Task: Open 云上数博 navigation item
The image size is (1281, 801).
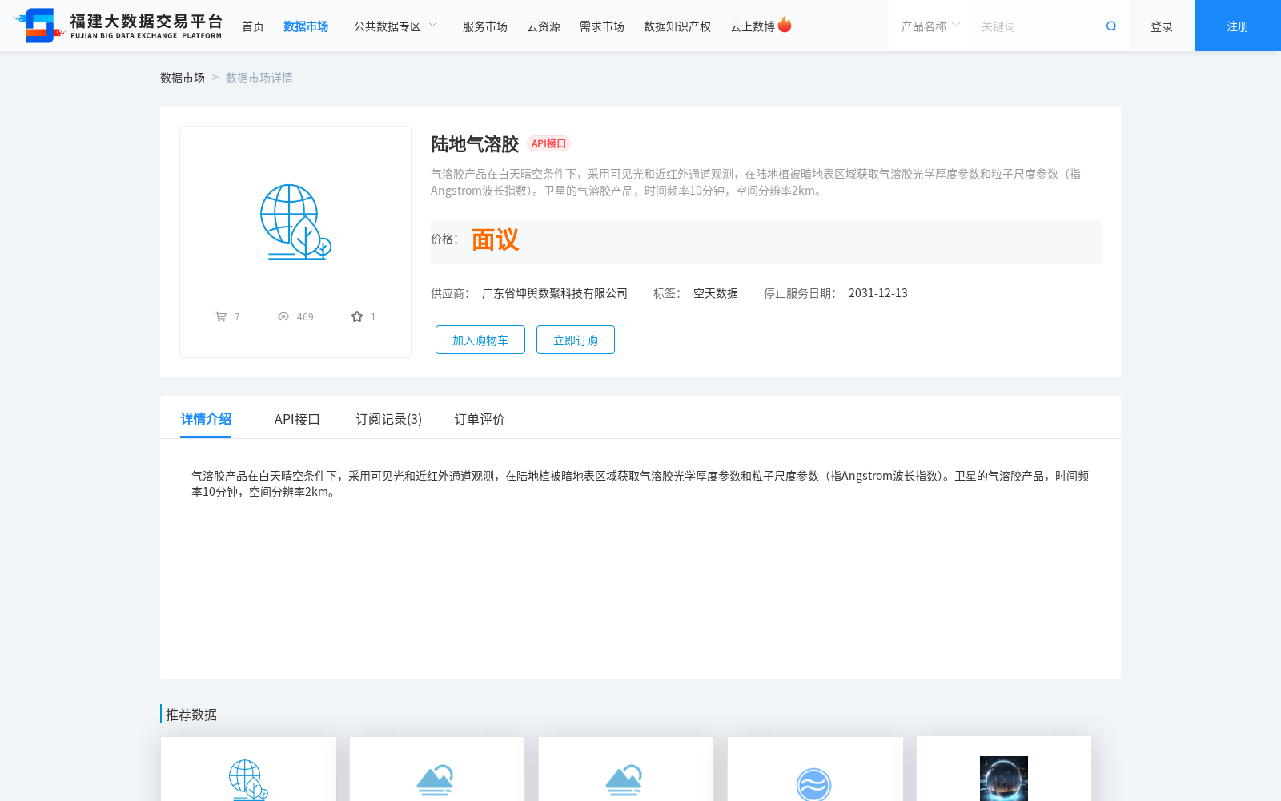Action: coord(753,26)
